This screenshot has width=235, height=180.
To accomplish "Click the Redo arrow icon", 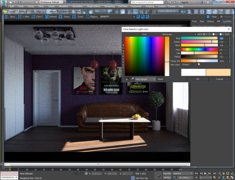I will (x=30, y=2).
